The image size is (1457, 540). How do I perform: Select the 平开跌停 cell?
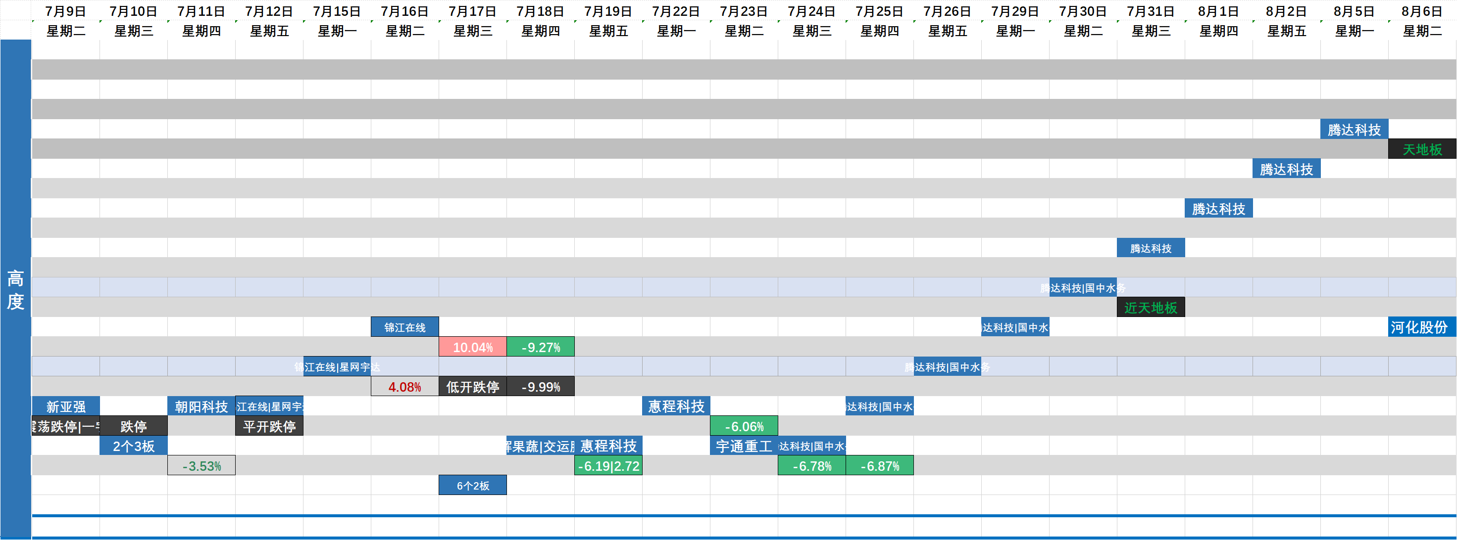(269, 426)
